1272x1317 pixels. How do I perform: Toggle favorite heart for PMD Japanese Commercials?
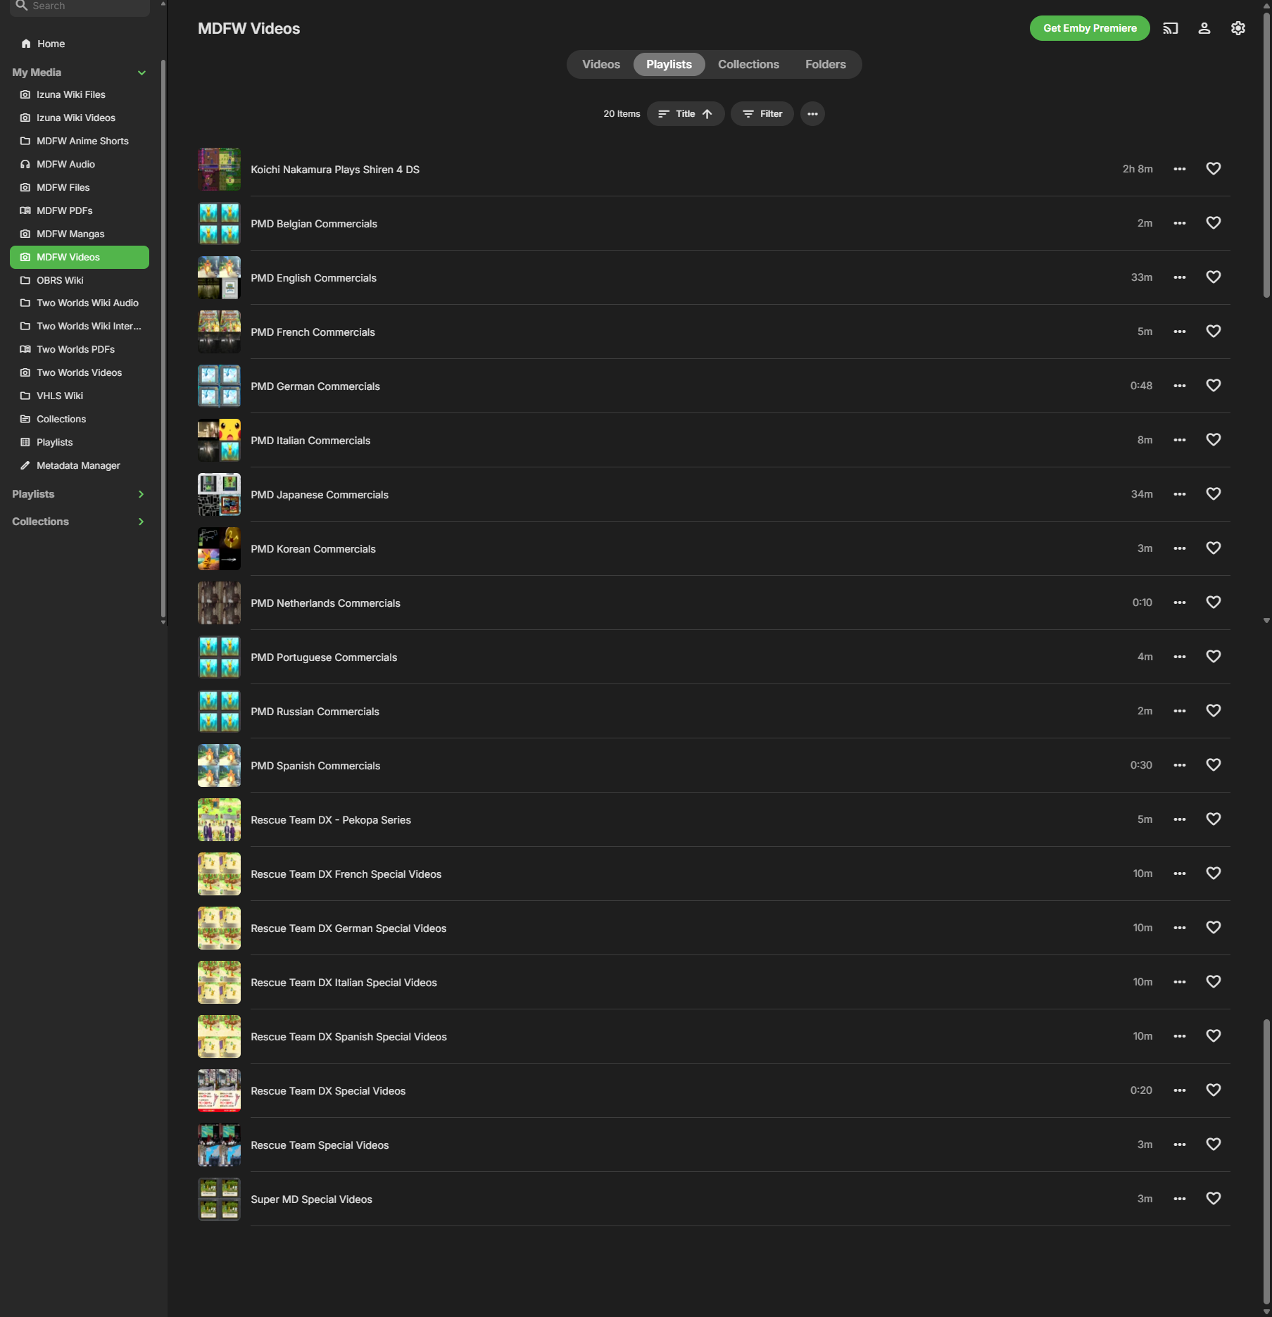tap(1213, 494)
